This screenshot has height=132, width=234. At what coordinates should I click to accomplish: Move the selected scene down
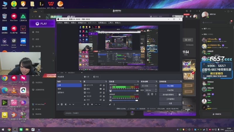pyautogui.click(x=73, y=104)
